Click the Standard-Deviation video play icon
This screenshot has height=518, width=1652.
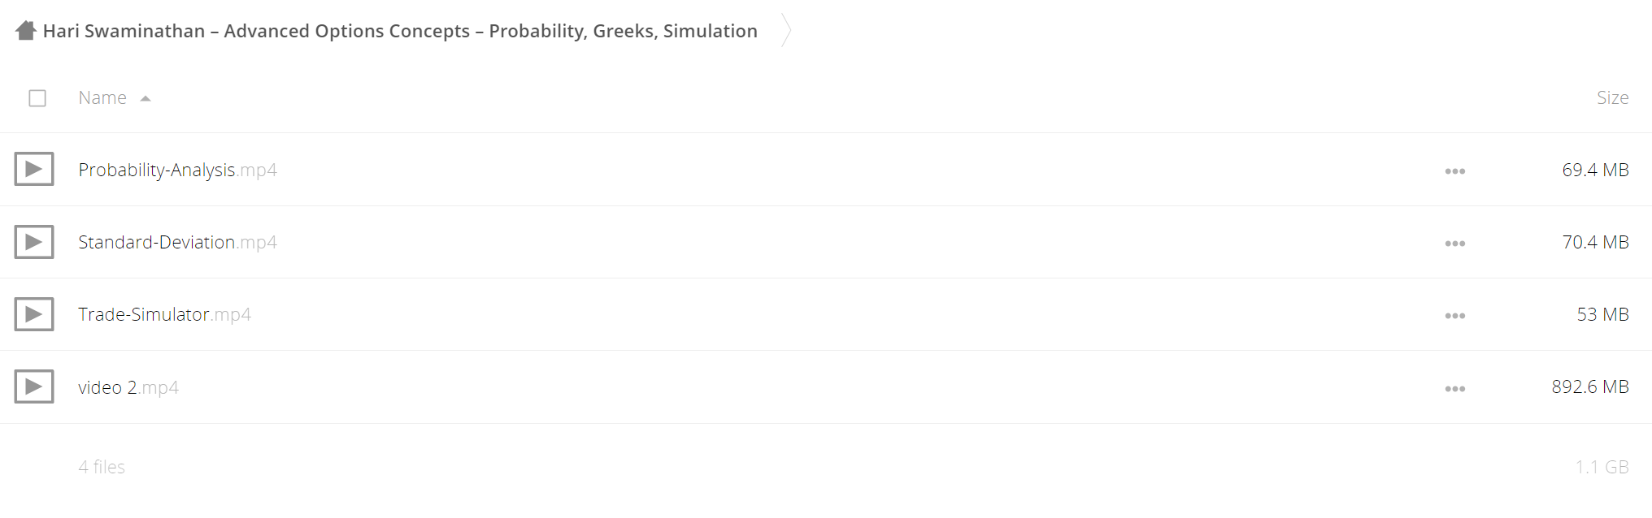click(34, 242)
